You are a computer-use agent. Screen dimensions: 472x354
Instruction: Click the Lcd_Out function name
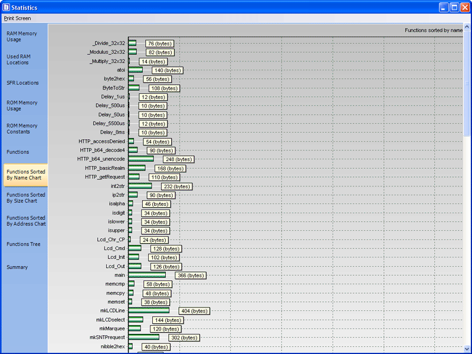tap(115, 267)
